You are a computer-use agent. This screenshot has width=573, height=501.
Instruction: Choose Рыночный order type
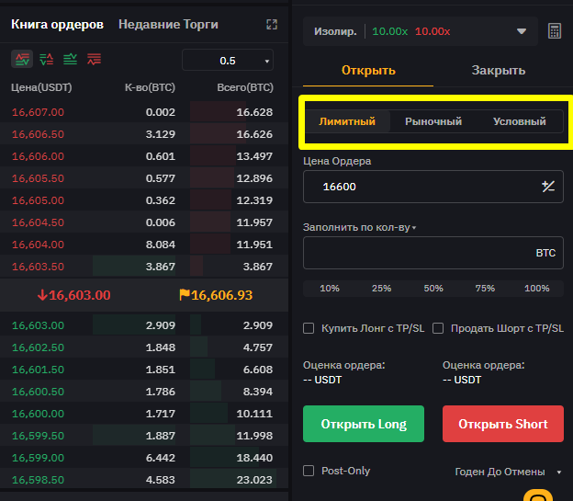click(433, 121)
